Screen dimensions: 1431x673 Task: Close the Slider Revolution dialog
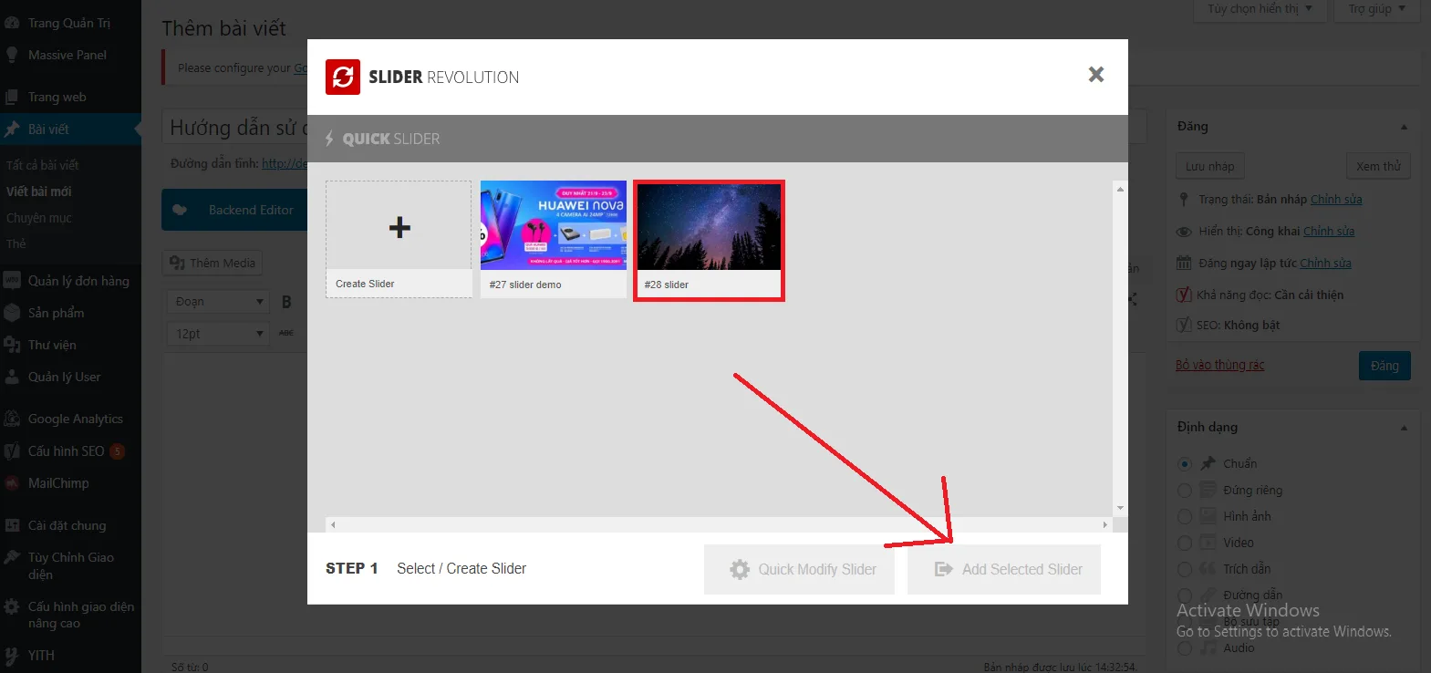point(1096,75)
